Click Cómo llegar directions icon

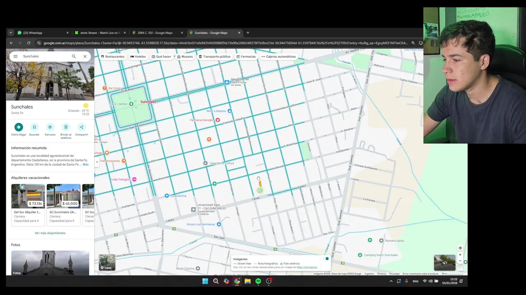18,127
